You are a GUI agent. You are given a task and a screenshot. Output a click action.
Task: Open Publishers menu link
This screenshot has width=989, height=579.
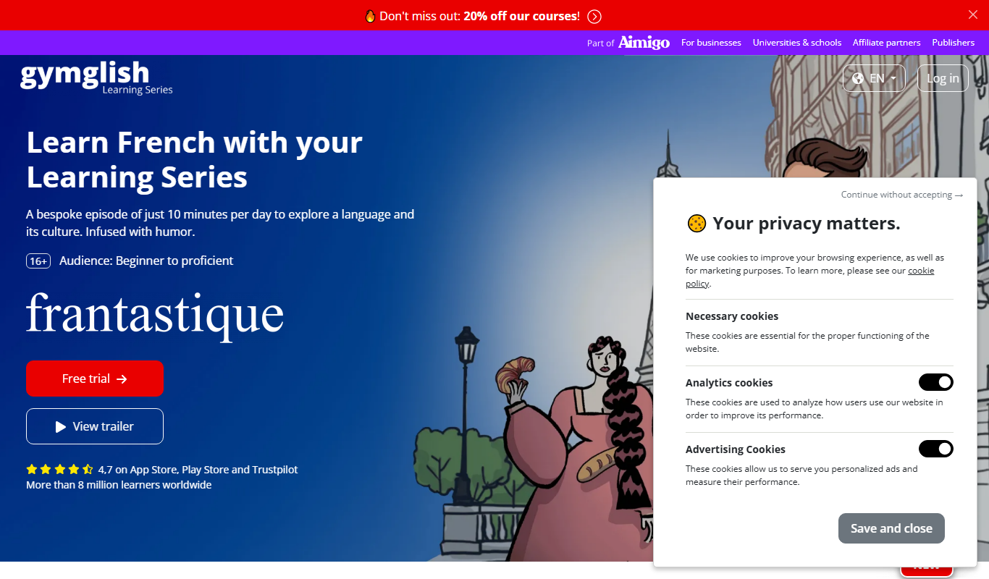pos(954,43)
